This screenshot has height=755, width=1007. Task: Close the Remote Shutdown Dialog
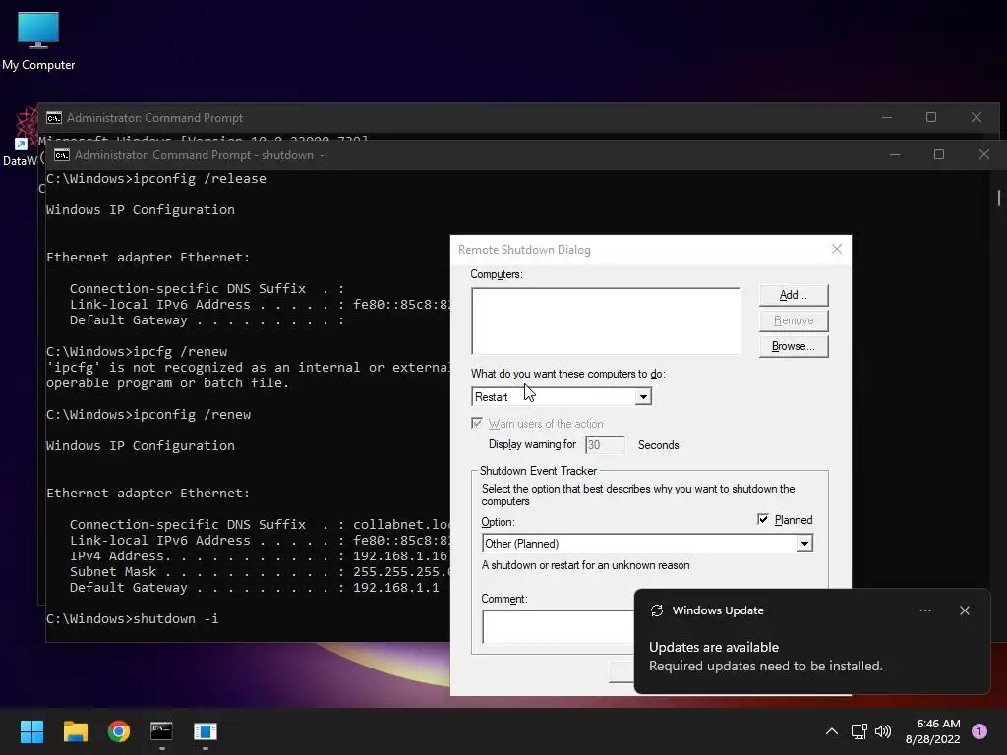pyautogui.click(x=836, y=249)
